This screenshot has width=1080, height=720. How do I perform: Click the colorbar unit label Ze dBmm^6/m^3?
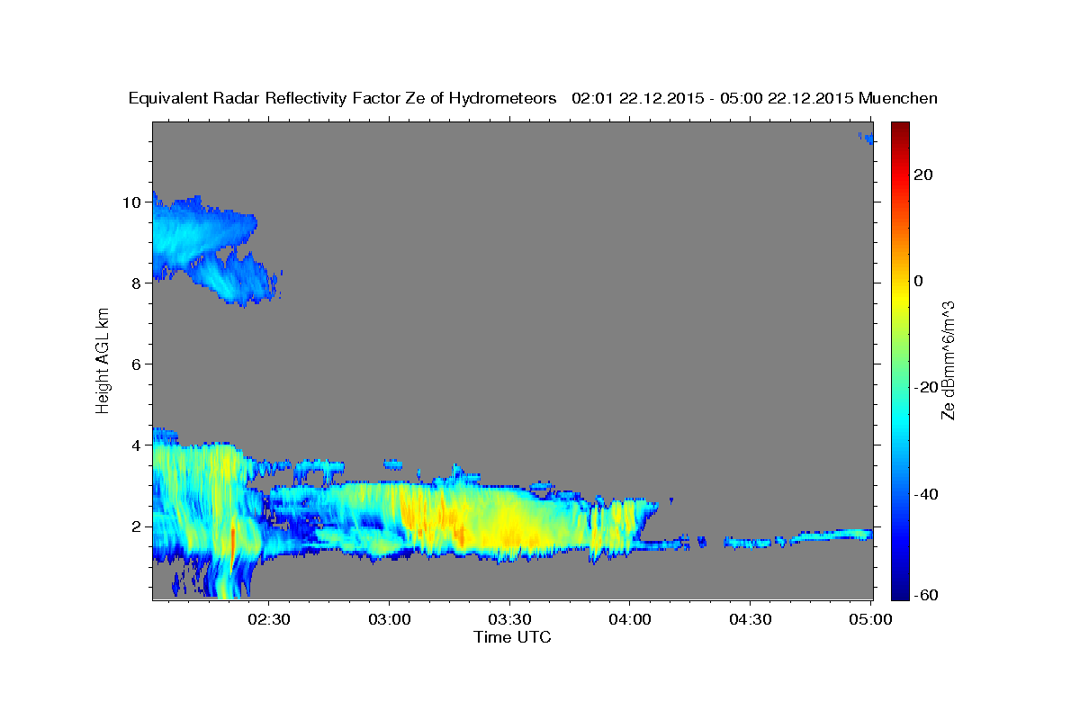coord(948,360)
